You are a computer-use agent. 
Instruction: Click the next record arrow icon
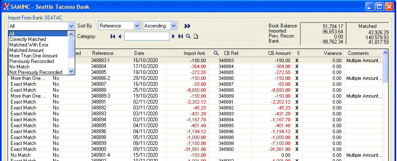pos(174,36)
